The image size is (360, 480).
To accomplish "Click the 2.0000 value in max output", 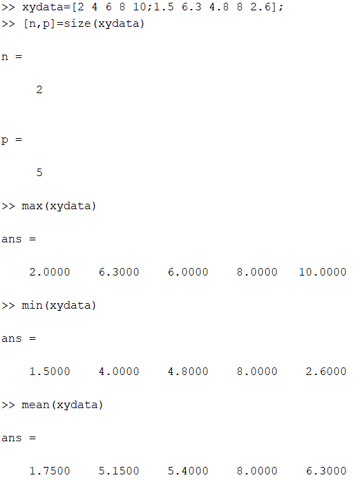I will (50, 272).
